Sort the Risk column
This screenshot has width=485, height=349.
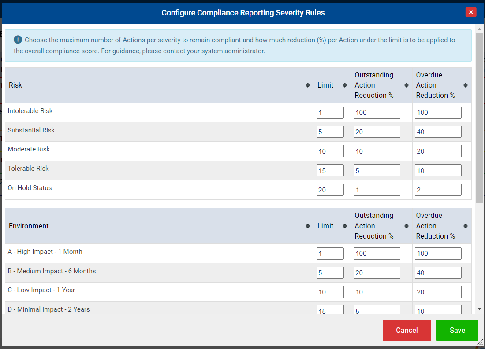point(307,85)
